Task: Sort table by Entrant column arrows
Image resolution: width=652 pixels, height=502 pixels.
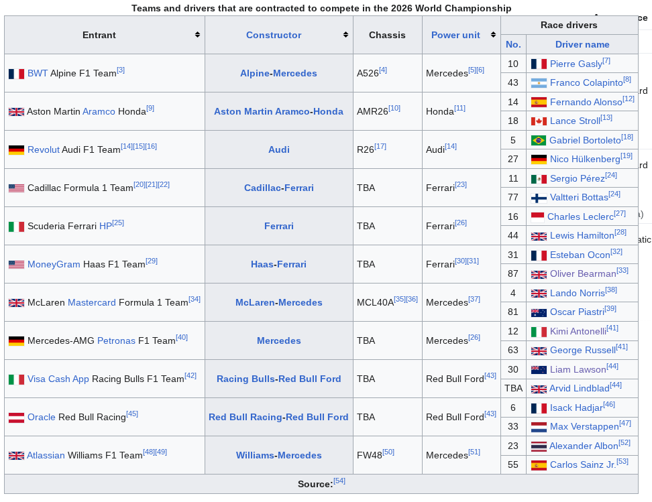Action: pos(197,35)
